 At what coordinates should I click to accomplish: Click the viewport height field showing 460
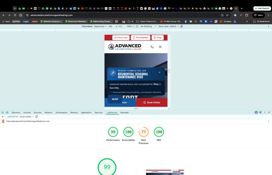coord(120,26)
